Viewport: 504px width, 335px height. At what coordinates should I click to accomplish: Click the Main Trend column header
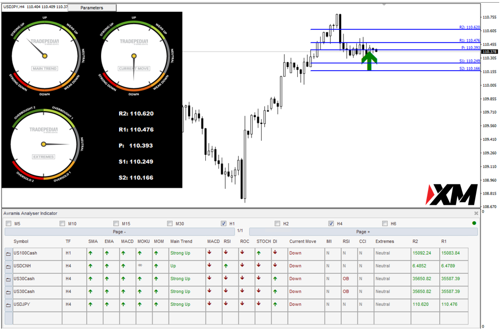(181, 241)
